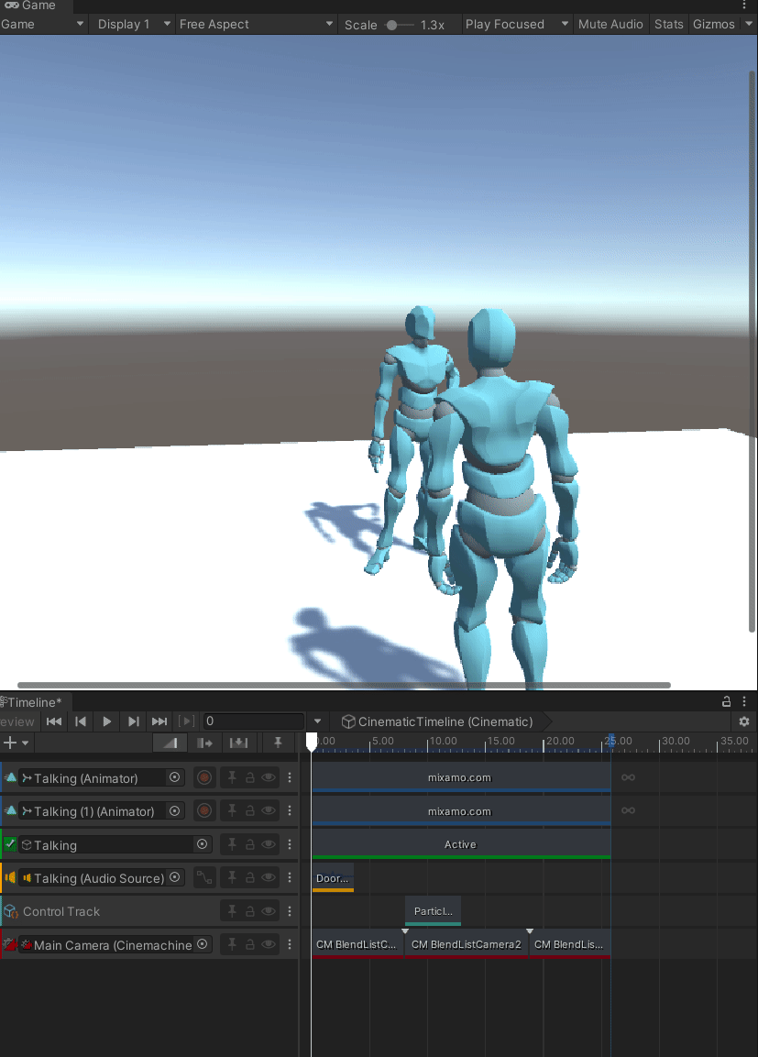Image resolution: width=758 pixels, height=1057 pixels.
Task: Jump to the start of the timeline
Action: point(54,721)
